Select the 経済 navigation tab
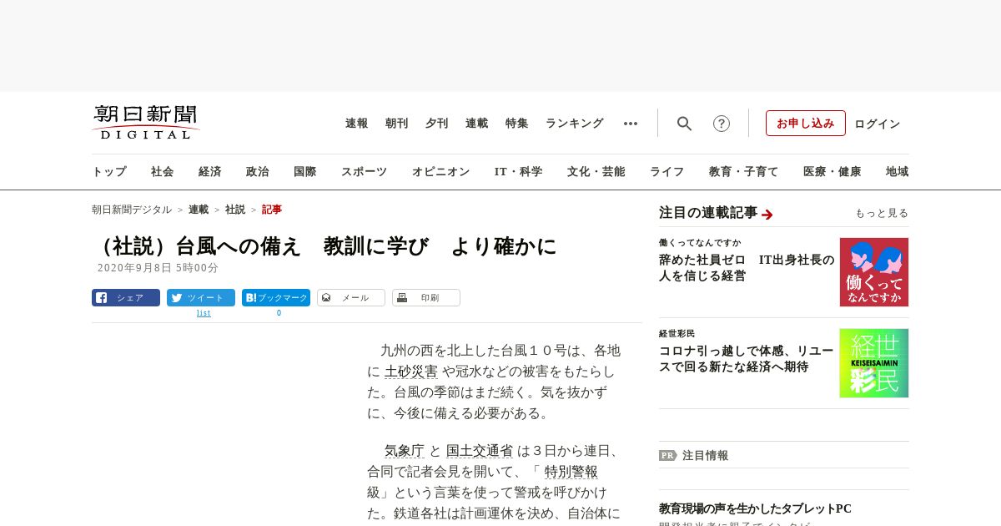 (210, 172)
